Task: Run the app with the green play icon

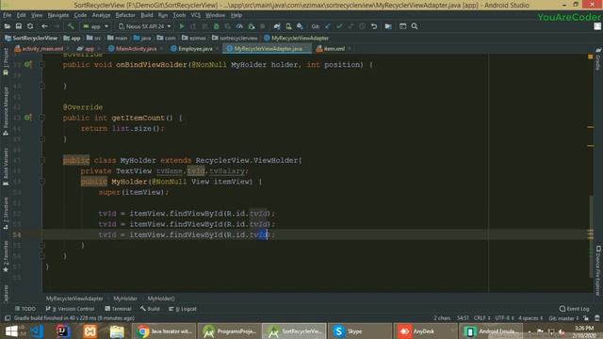Action: click(182, 26)
